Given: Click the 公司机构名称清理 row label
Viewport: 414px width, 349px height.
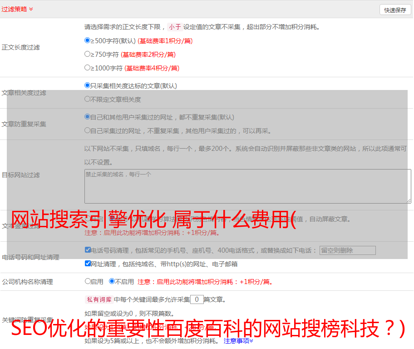Looking at the screenshot, I should click(27, 282).
